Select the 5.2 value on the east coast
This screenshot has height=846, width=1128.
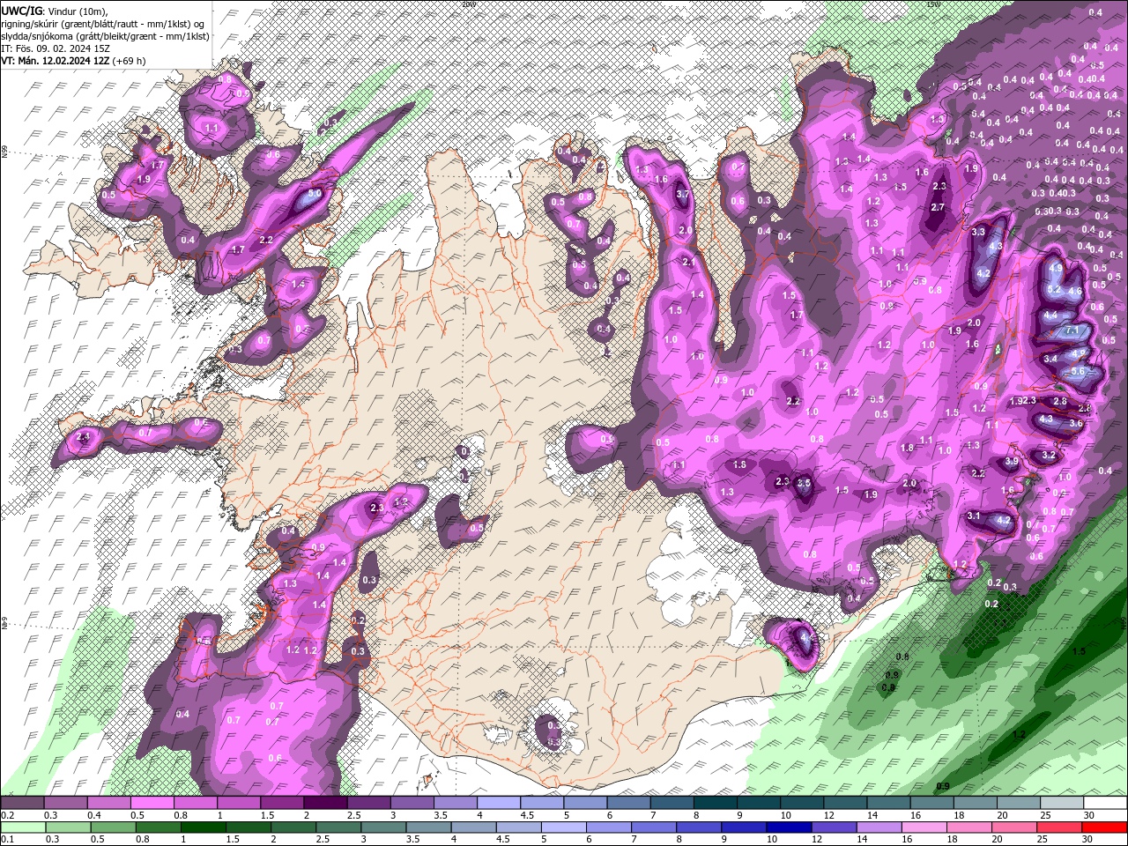[x=1053, y=289]
